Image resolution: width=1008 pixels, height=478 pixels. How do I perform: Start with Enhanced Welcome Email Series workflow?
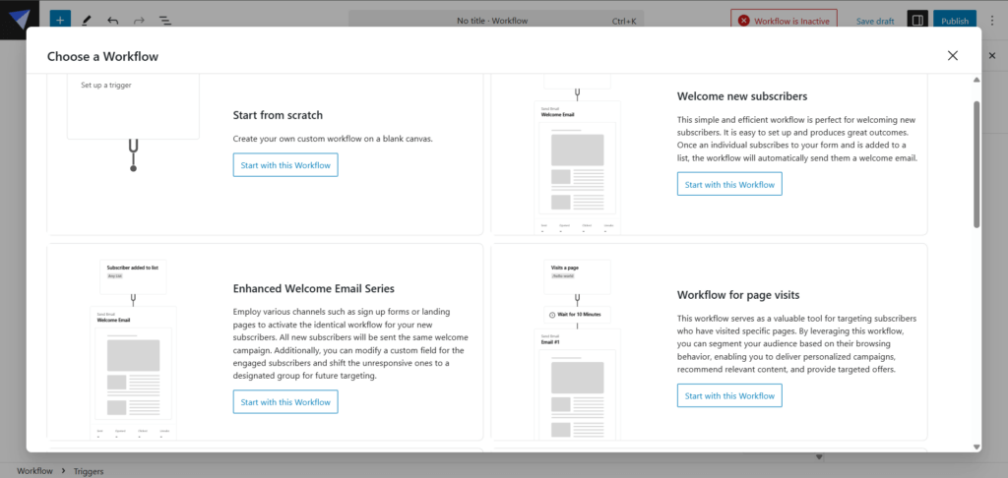click(x=285, y=401)
